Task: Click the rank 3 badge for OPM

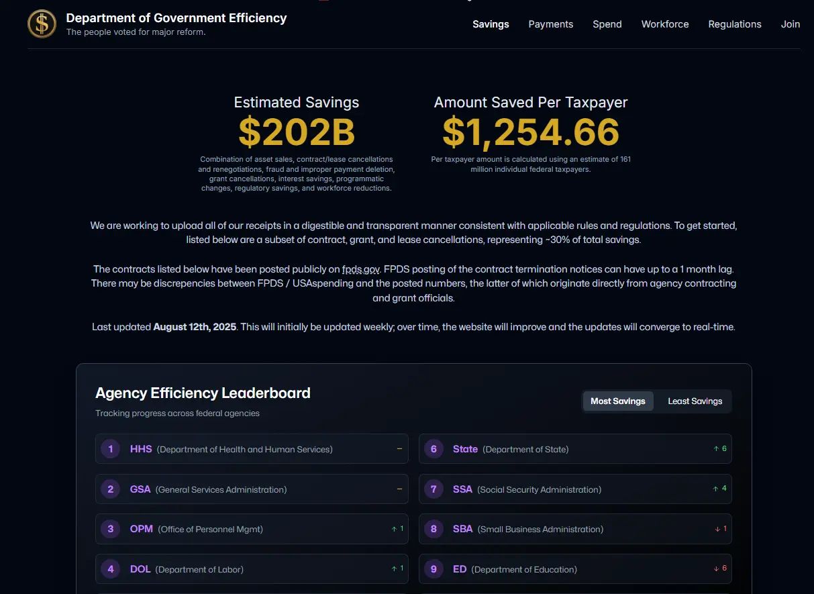Action: (x=111, y=529)
